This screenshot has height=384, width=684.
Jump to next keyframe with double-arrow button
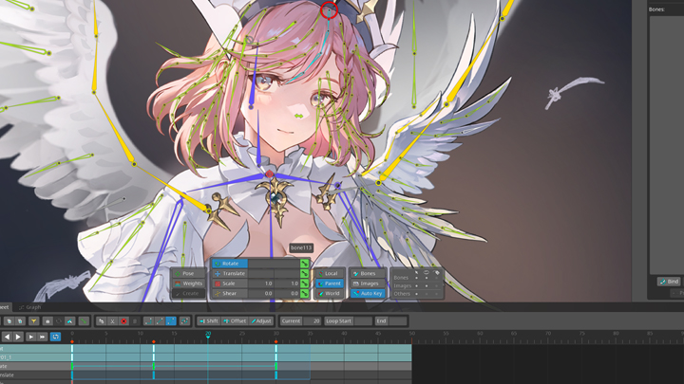[42, 337]
